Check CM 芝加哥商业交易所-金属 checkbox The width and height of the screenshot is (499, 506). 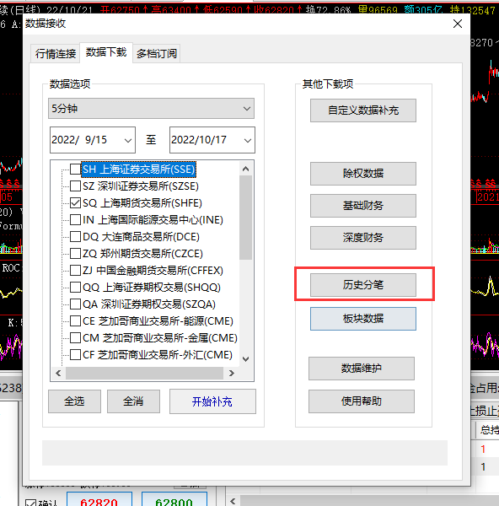[x=75, y=337]
